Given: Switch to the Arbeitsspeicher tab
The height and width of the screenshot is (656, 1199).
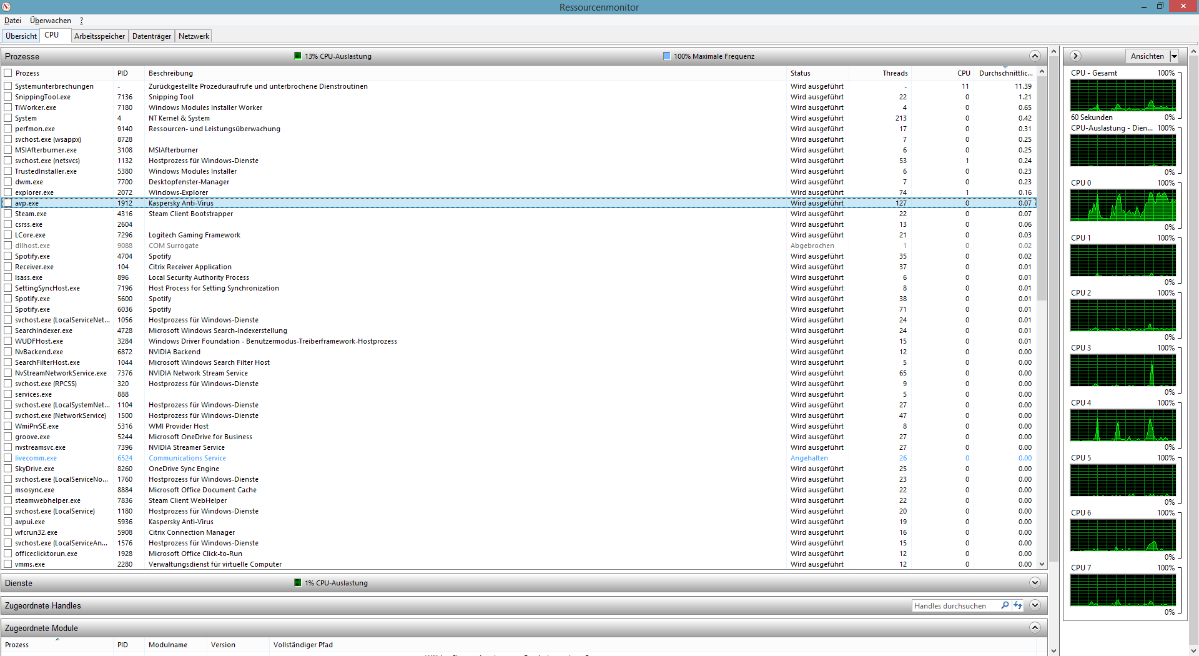Looking at the screenshot, I should [99, 36].
